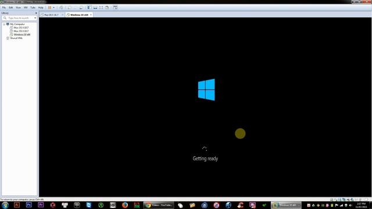
Task: Open Firefox from the taskbar
Action: pyautogui.click(x=125, y=205)
